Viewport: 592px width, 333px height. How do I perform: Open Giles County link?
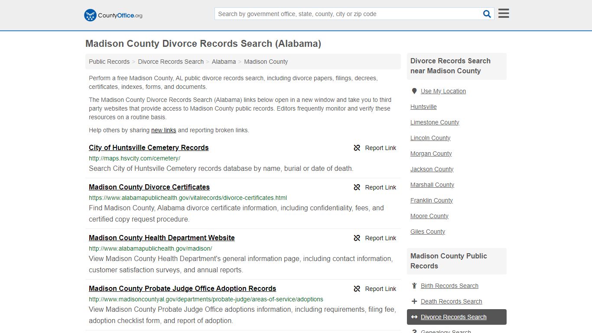427,232
